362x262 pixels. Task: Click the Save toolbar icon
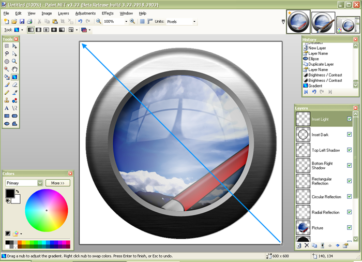[x=22, y=22]
